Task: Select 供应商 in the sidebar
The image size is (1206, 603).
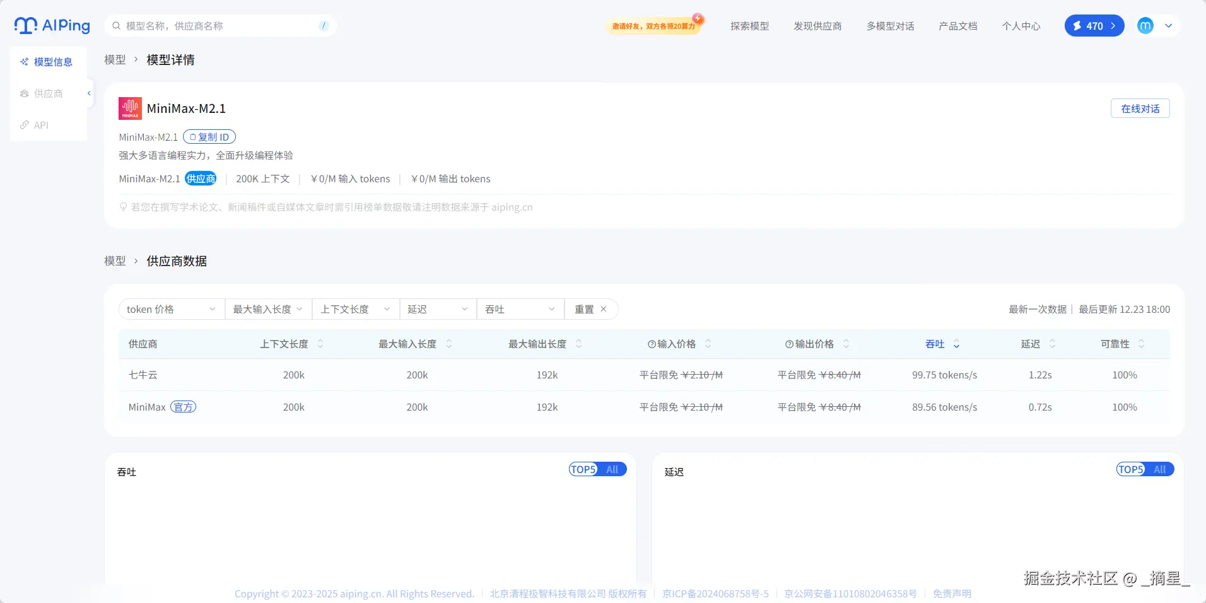Action: tap(49, 93)
